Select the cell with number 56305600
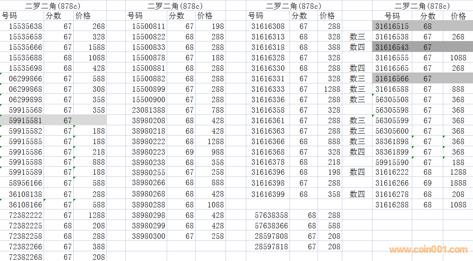473x261 pixels. (x=392, y=131)
